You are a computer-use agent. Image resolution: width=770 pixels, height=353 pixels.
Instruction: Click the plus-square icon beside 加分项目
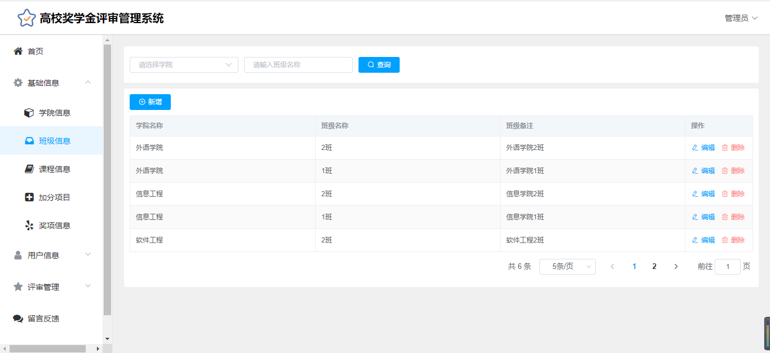click(29, 197)
